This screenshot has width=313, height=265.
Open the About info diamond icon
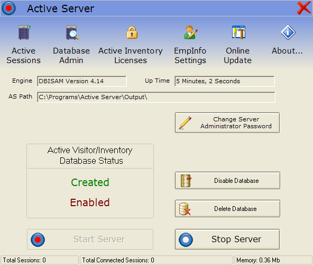(288, 32)
